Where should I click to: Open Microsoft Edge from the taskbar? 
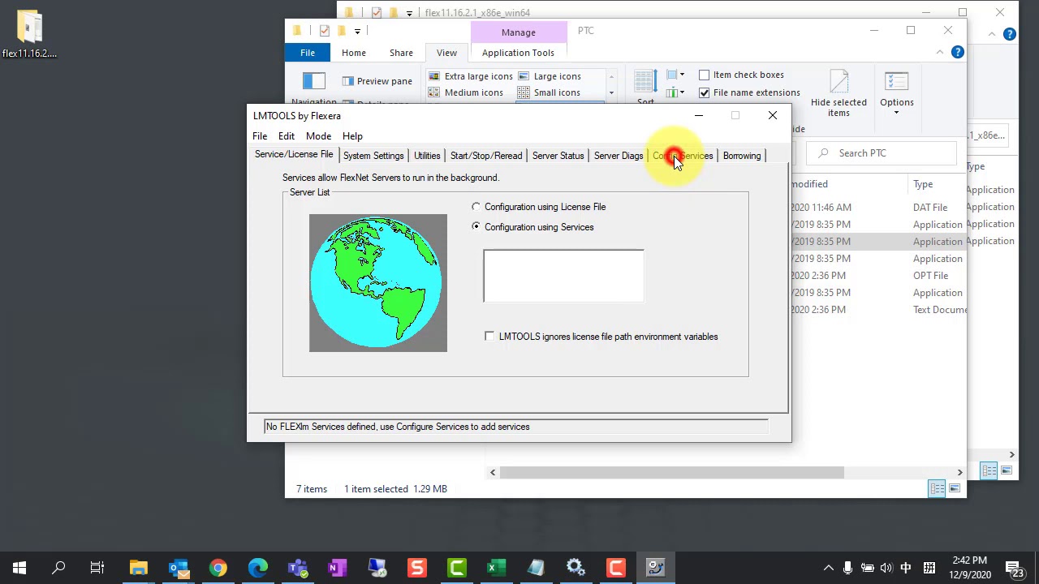(x=258, y=568)
